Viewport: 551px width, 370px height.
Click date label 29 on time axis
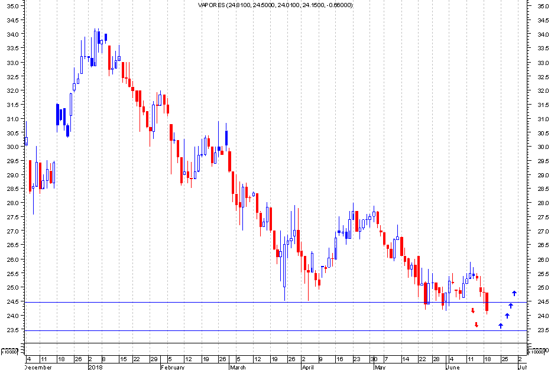tap(154, 359)
